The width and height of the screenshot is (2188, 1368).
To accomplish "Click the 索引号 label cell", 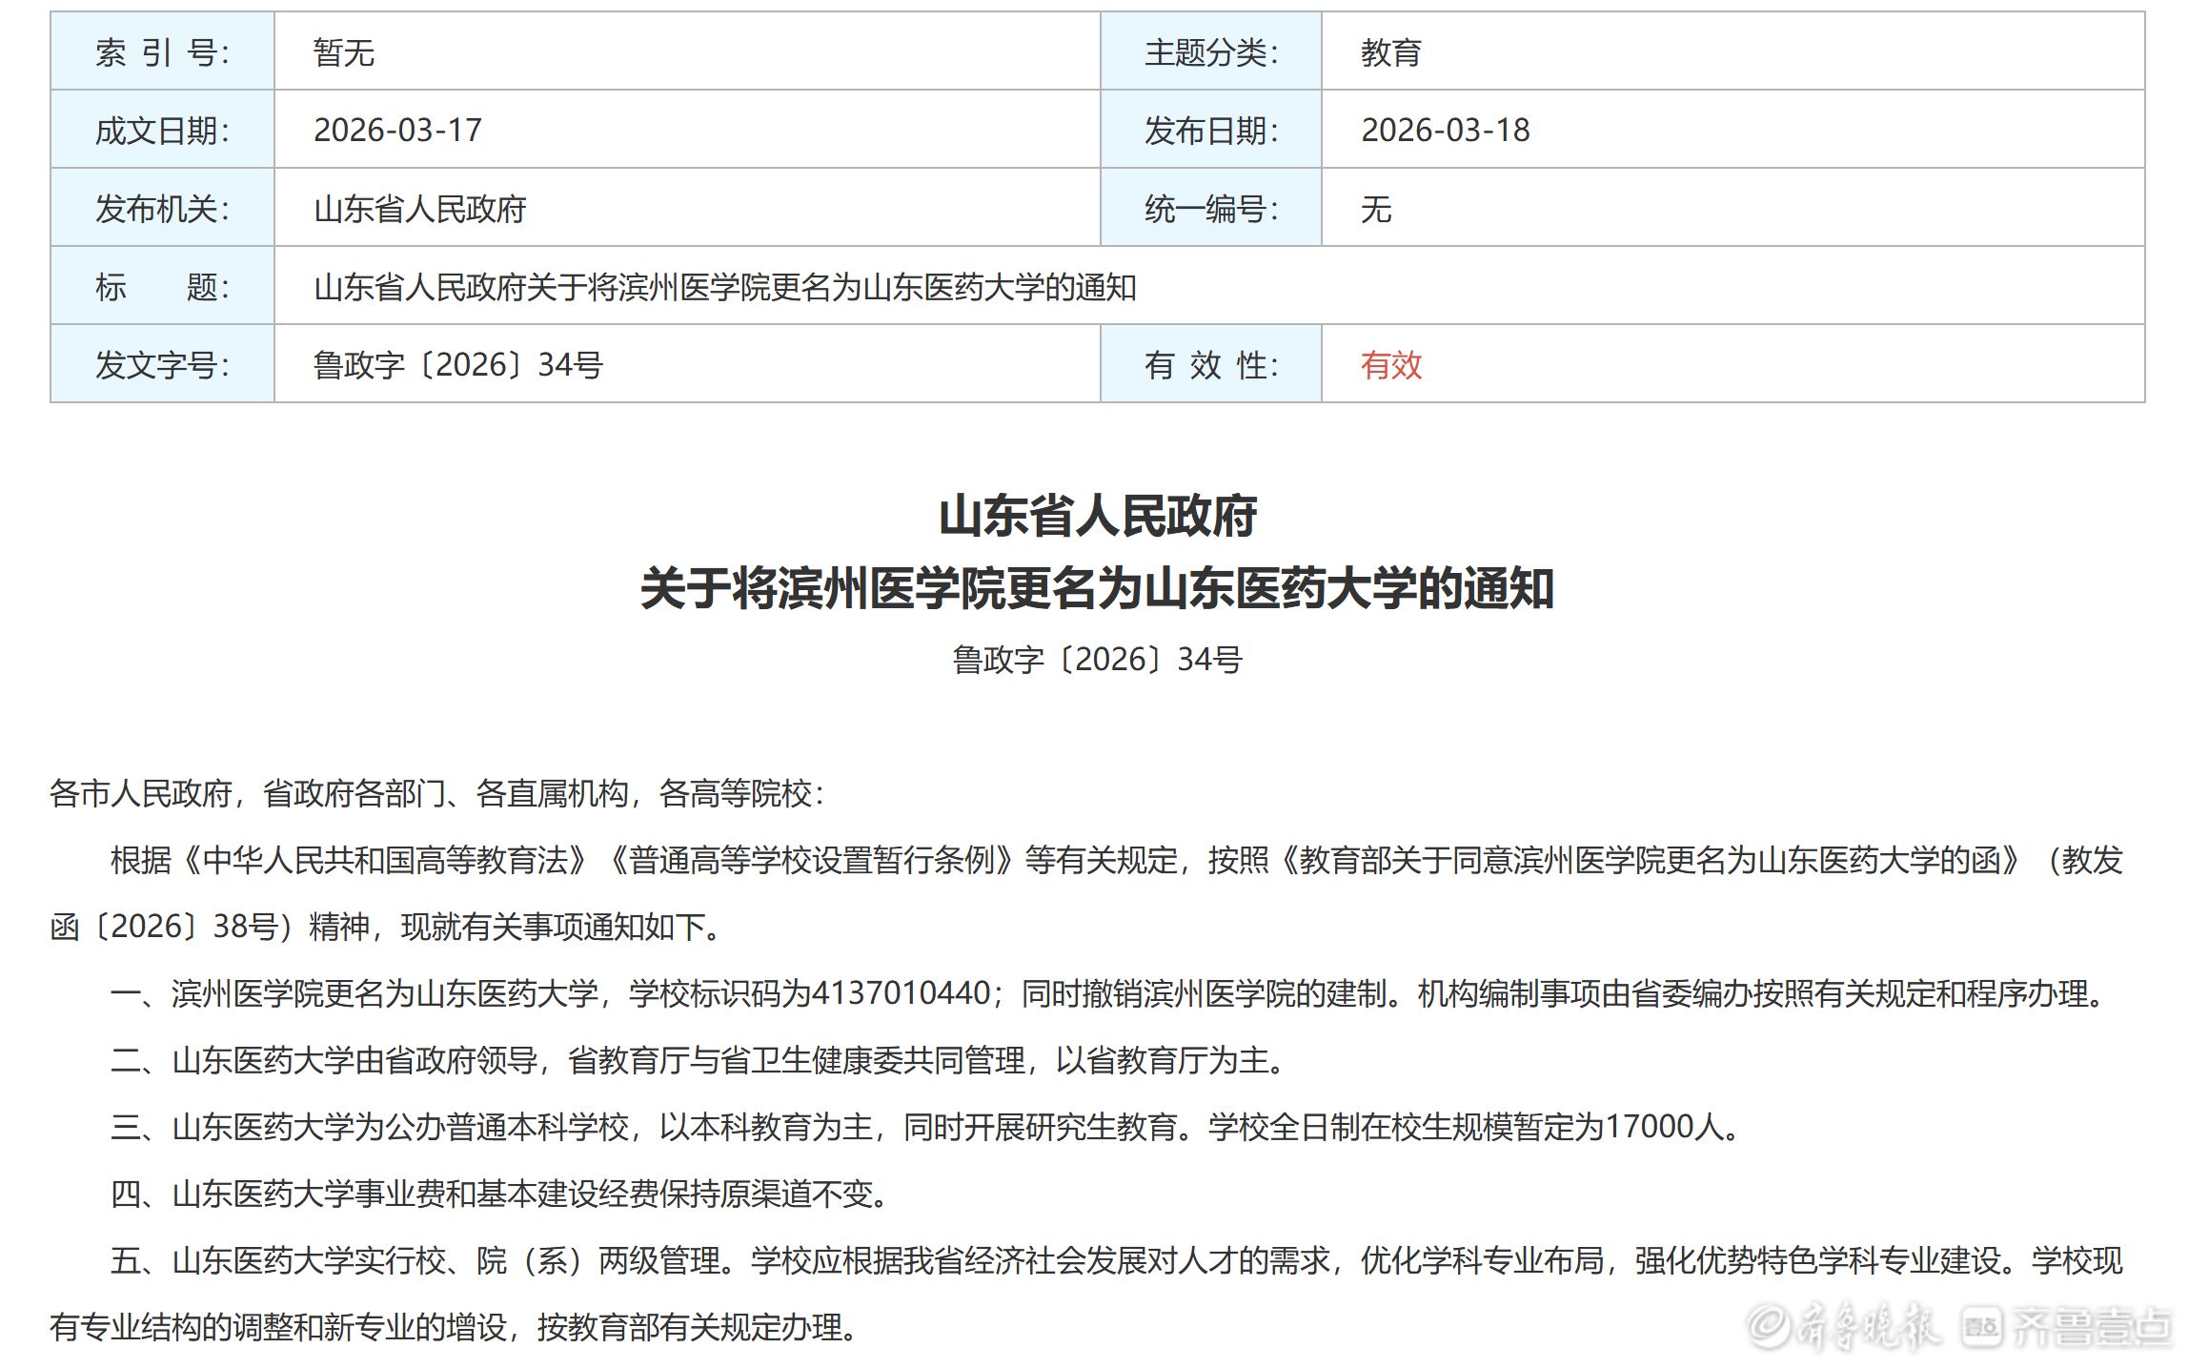I will point(162,52).
